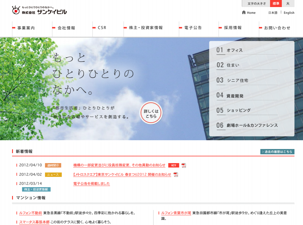Select 標準 text size option
The width and height of the screenshot is (303, 225).
276,4
